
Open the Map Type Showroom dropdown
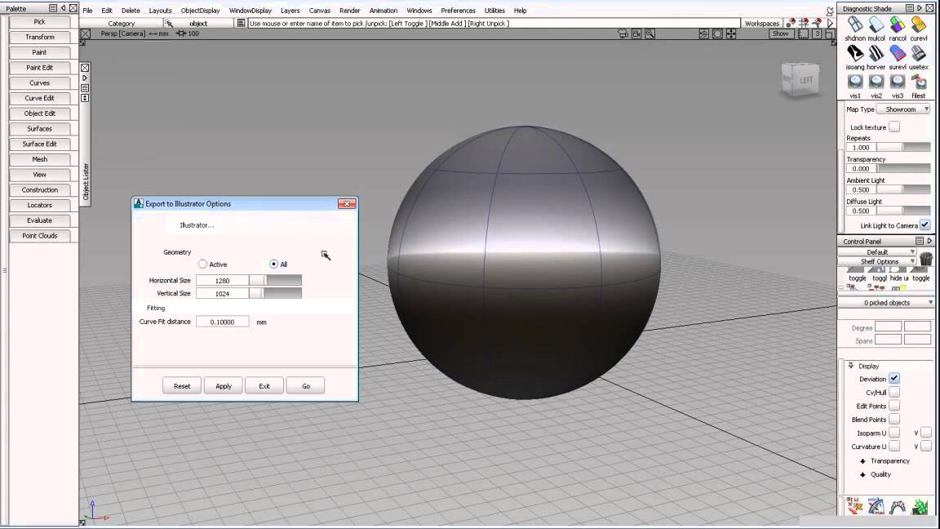pyautogui.click(x=903, y=109)
